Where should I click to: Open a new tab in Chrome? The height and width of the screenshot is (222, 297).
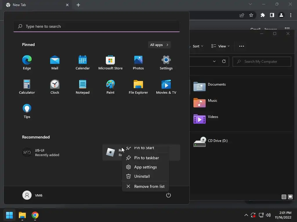(x=78, y=5)
